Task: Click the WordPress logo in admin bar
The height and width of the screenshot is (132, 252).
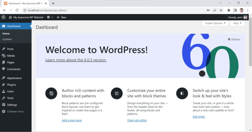Action: [4, 17]
